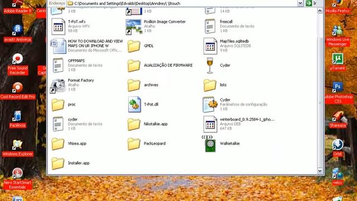
Task: Open the GMDL folder icon
Action: (134, 46)
